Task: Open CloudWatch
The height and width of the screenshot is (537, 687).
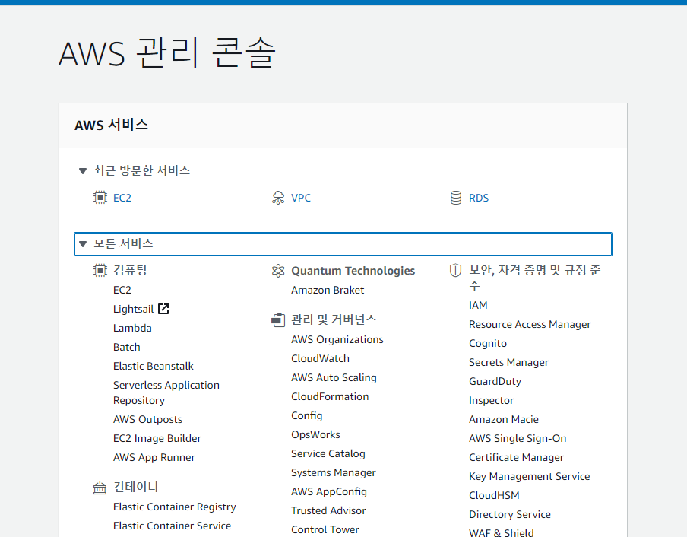Action: pos(320,358)
